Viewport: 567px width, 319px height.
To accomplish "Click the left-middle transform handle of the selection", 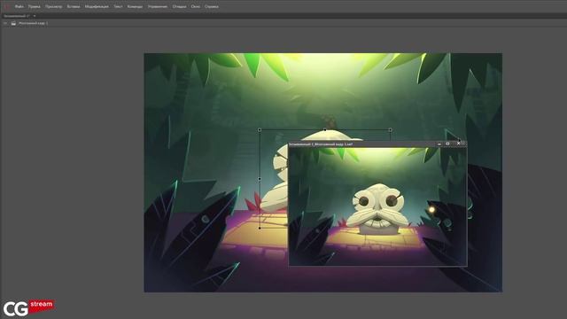I will click(x=260, y=179).
